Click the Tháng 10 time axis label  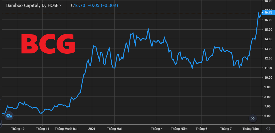tap(18, 129)
